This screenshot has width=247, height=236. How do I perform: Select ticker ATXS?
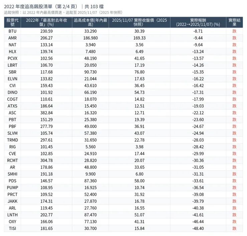click(x=12, y=106)
